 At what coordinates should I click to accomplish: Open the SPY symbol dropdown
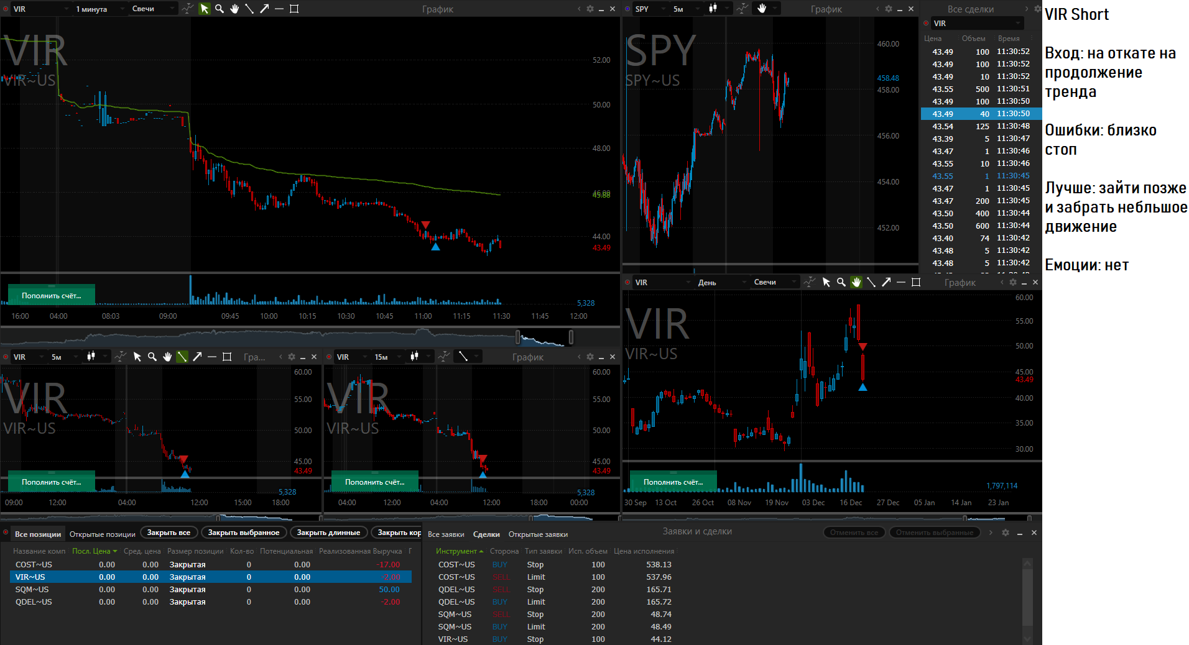point(650,9)
